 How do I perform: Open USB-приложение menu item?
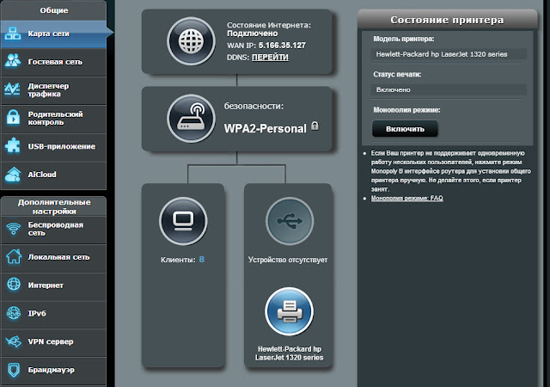53,147
